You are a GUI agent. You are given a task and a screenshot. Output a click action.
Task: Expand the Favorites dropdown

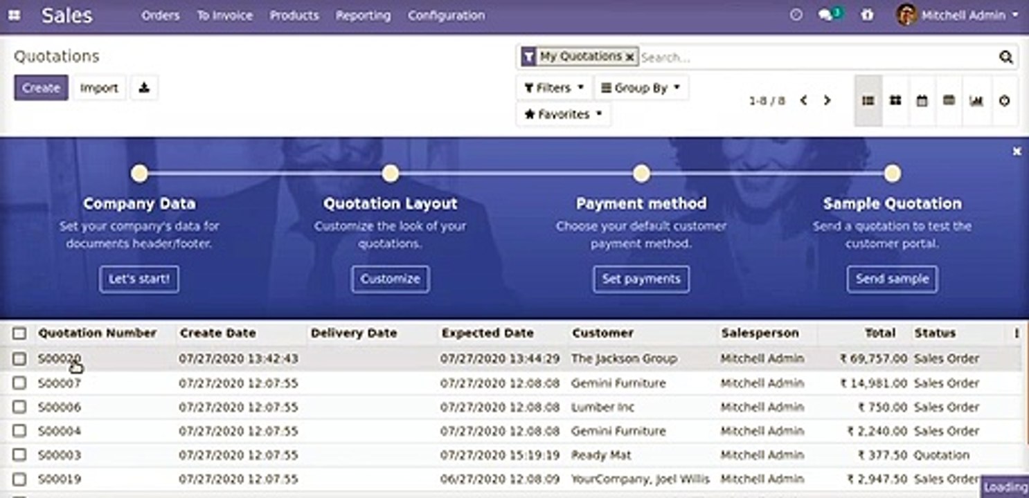coord(564,114)
